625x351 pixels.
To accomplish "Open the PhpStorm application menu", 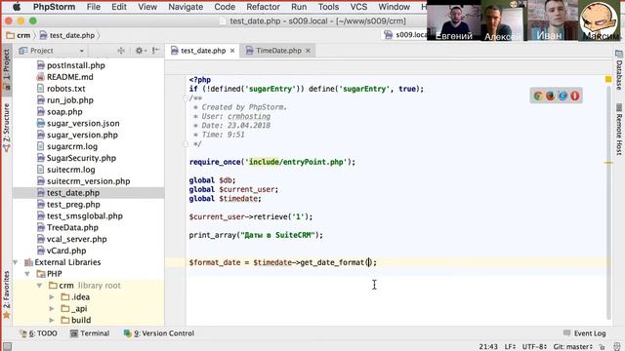I will click(x=55, y=7).
